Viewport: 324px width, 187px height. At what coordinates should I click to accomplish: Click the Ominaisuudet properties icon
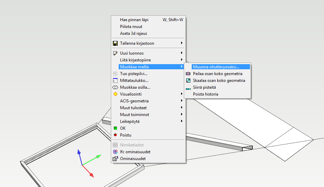tap(115, 159)
